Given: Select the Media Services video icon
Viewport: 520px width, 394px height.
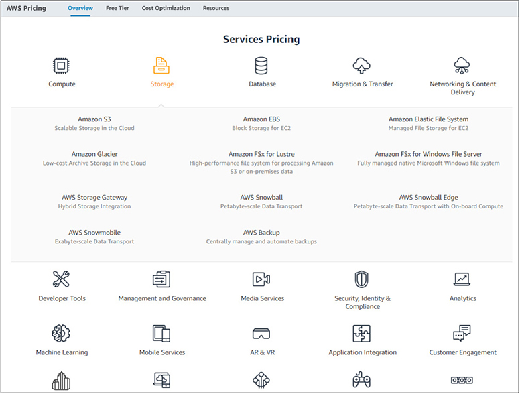Looking at the screenshot, I should (261, 279).
